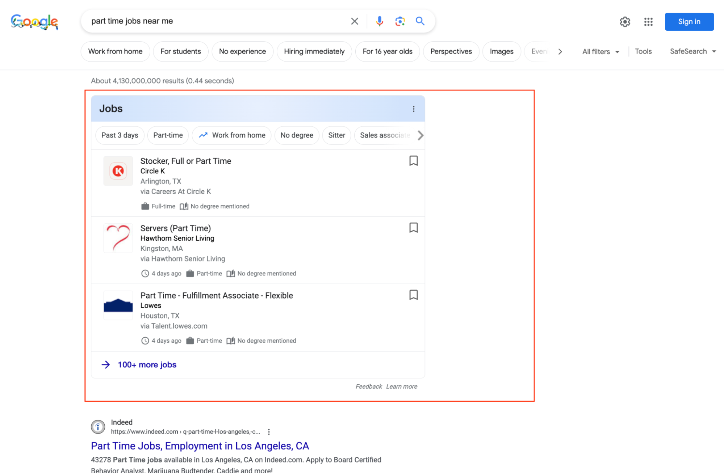Expand the All filters dropdown
724x473 pixels.
600,51
